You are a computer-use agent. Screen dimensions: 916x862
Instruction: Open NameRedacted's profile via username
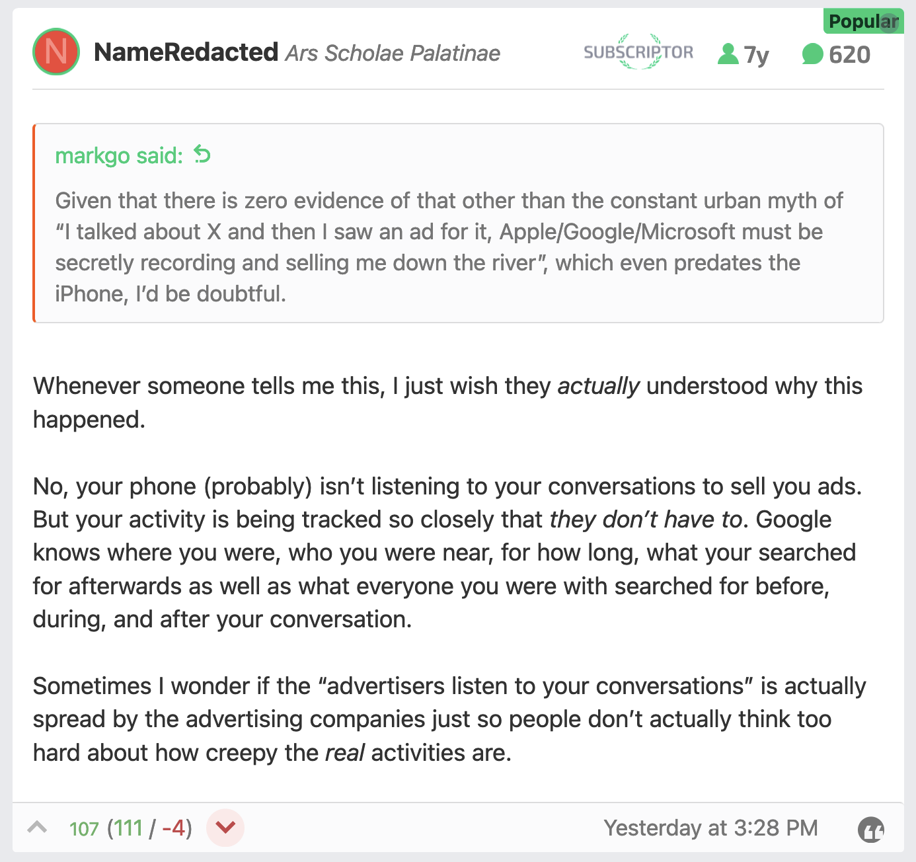coord(186,52)
